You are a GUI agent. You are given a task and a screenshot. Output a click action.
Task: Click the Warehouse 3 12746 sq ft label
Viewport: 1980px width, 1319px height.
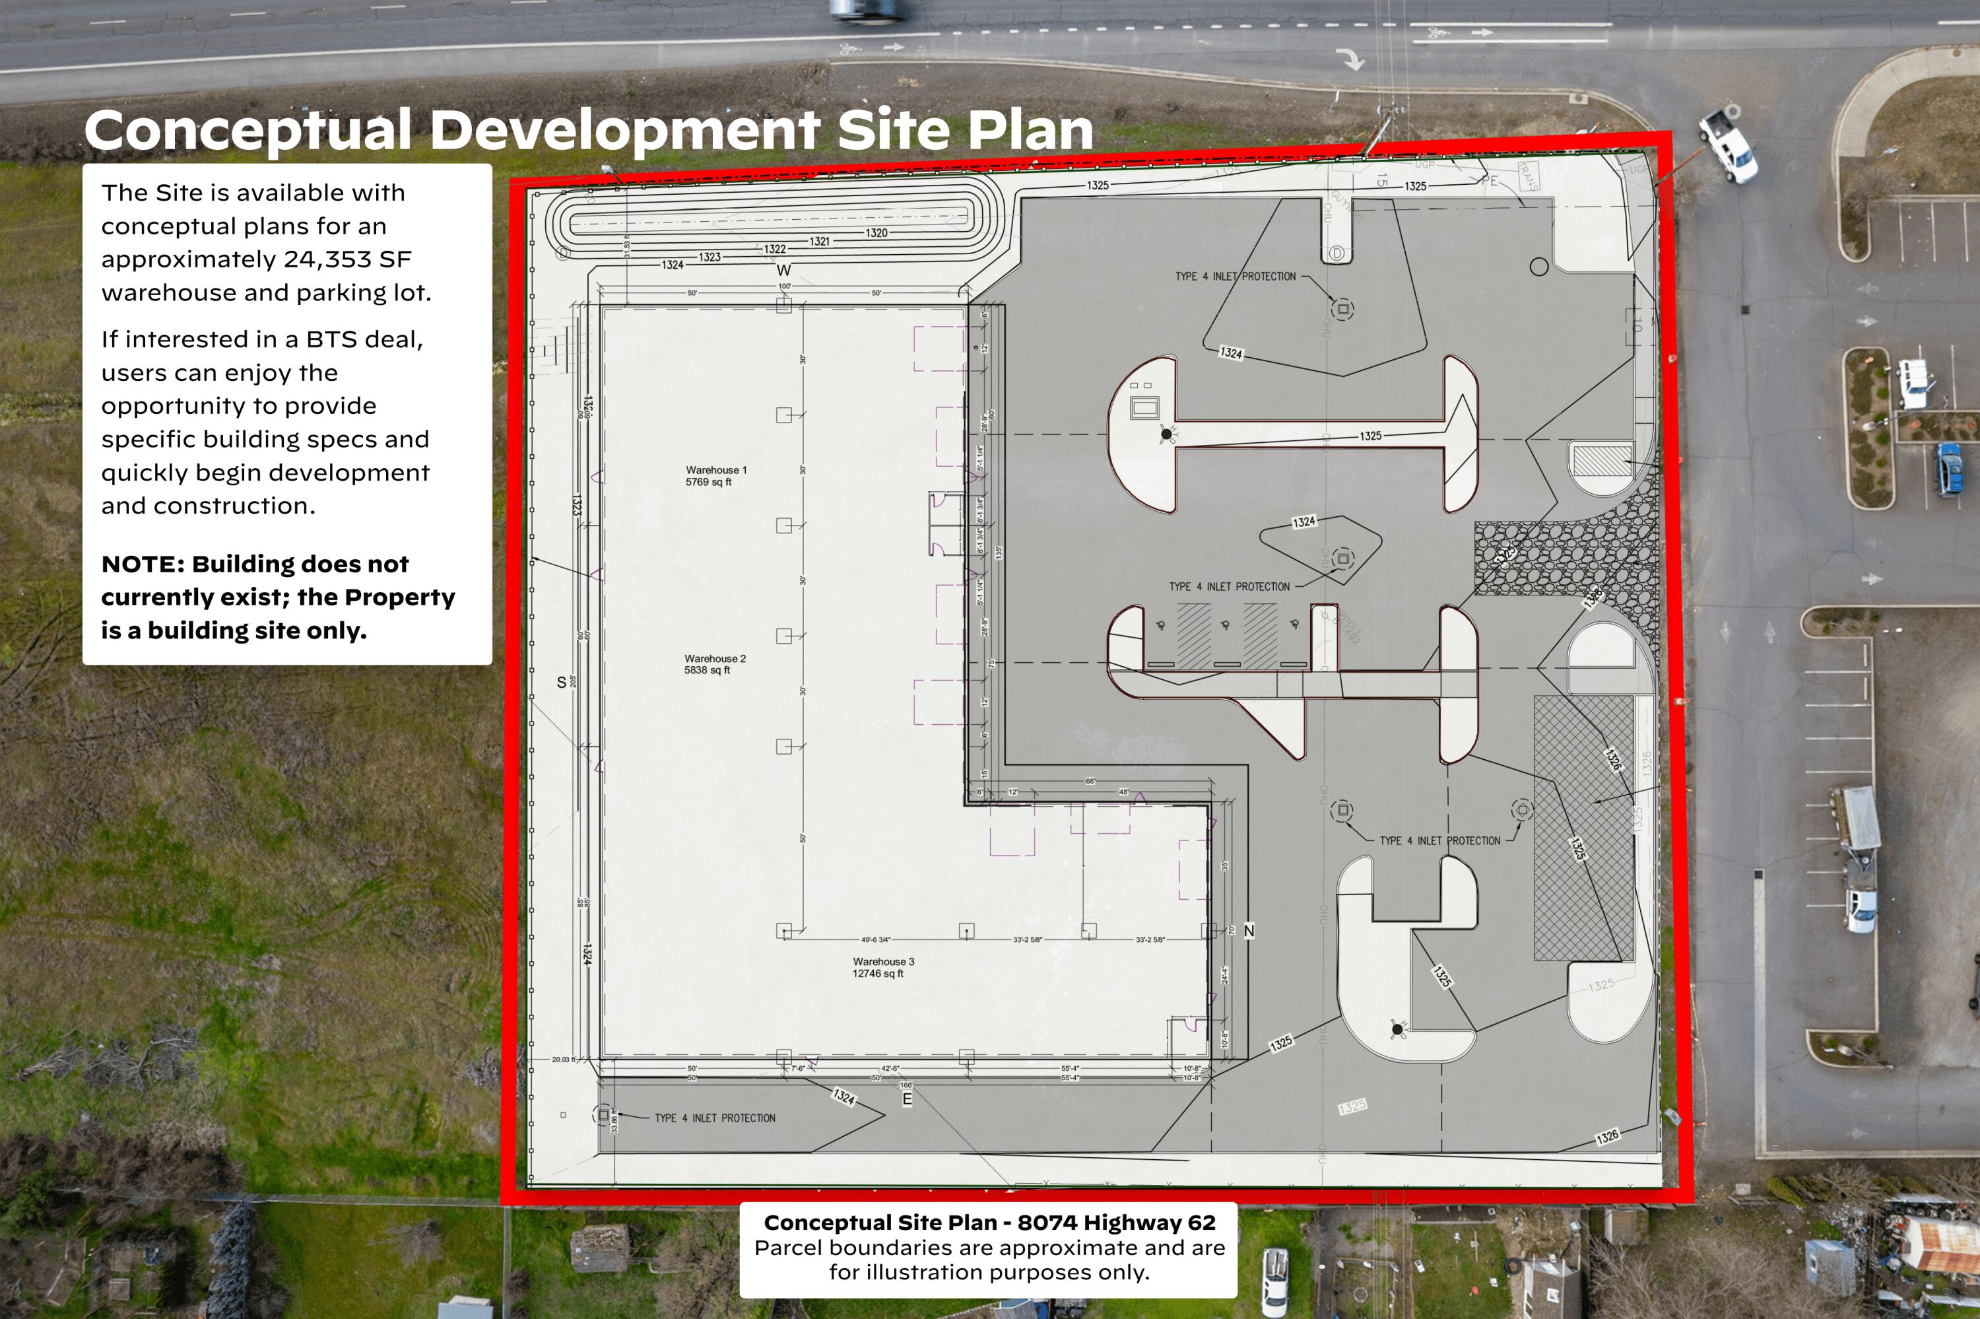click(883, 967)
